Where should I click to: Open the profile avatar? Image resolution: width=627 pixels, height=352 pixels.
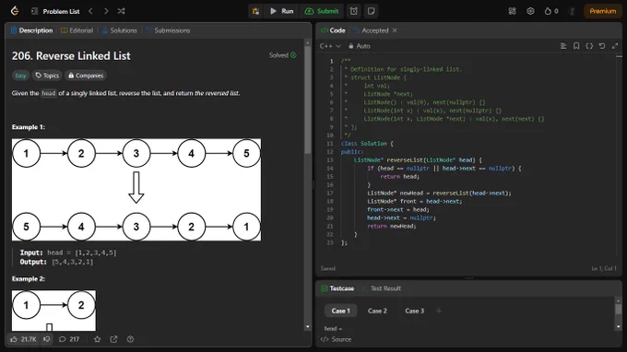tap(573, 11)
